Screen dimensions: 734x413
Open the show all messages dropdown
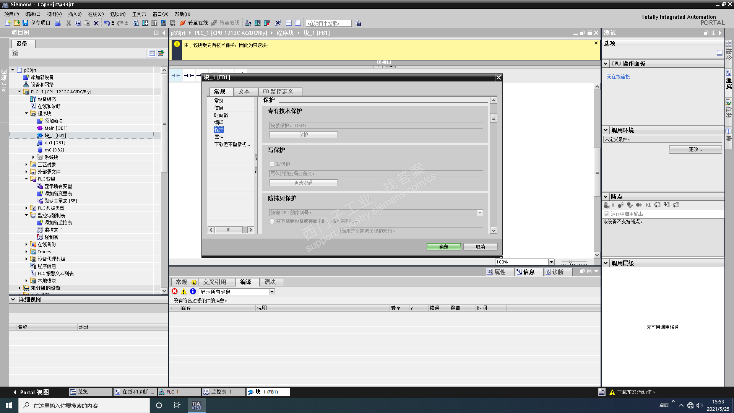pyautogui.click(x=272, y=292)
